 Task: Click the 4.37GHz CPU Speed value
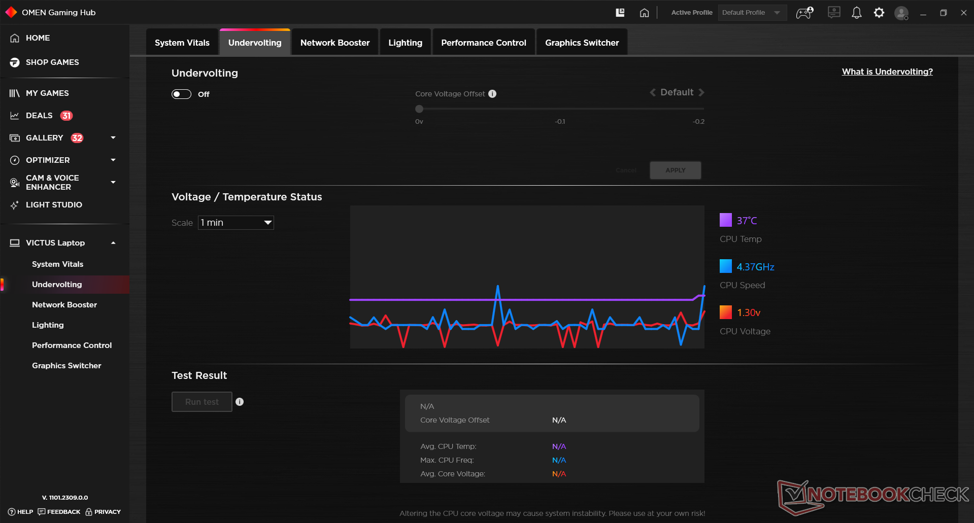(755, 267)
